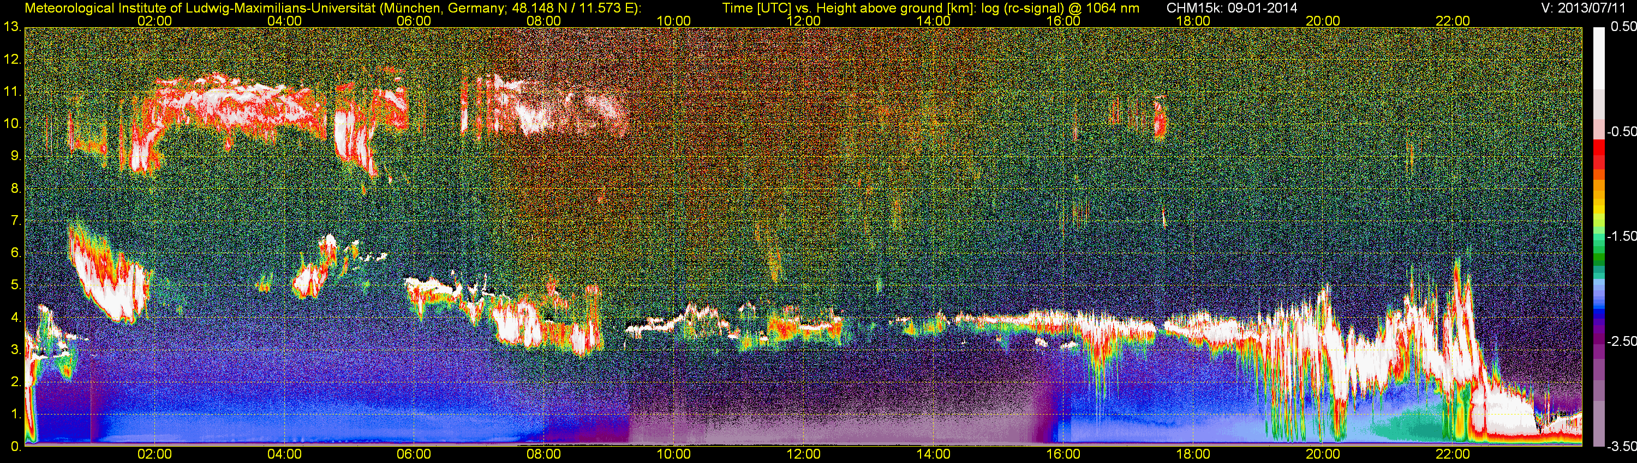The width and height of the screenshot is (1637, 463).
Task: Click the -1.50 value on the color scale
Action: click(1622, 236)
